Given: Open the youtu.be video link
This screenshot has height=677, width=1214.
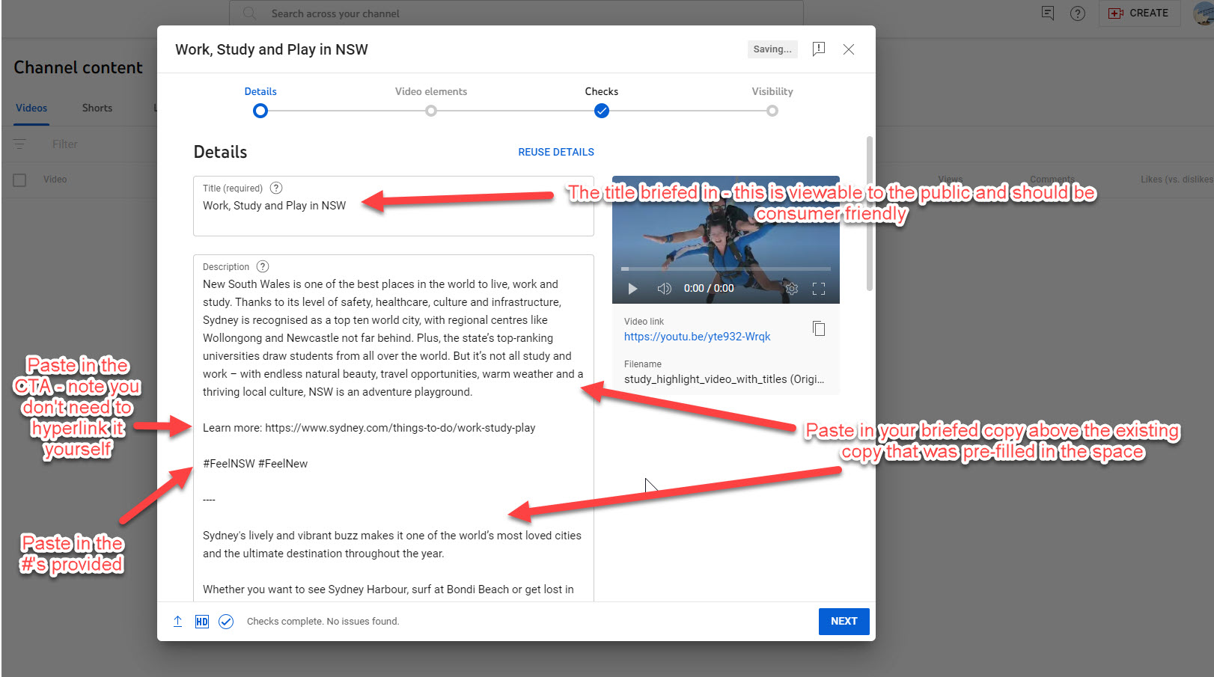Looking at the screenshot, I should pos(698,337).
